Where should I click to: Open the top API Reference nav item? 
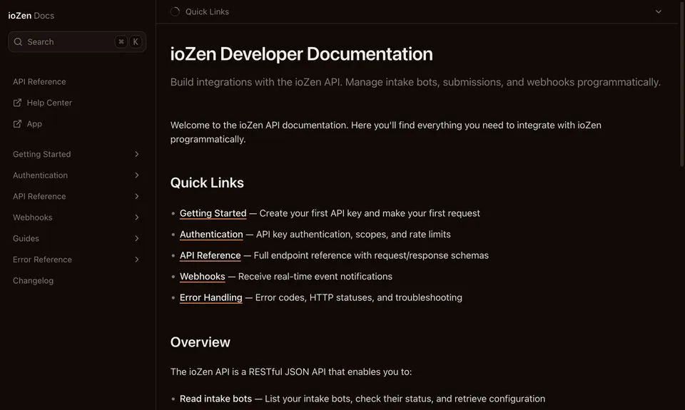pos(39,82)
